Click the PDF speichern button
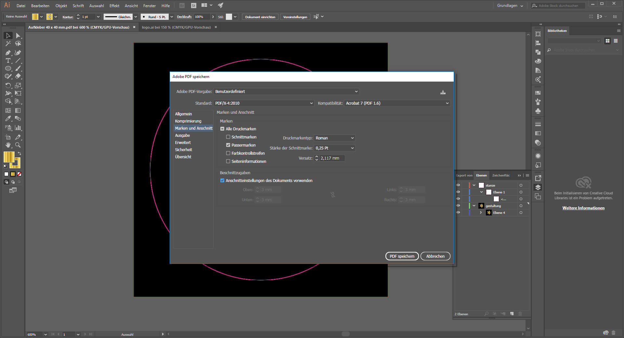 pos(402,256)
